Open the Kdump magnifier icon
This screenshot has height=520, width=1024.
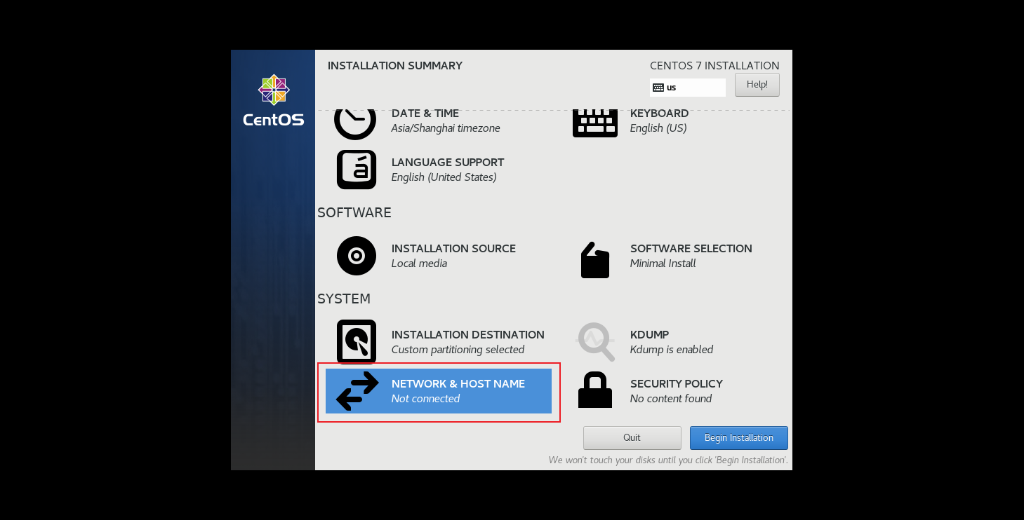point(596,342)
